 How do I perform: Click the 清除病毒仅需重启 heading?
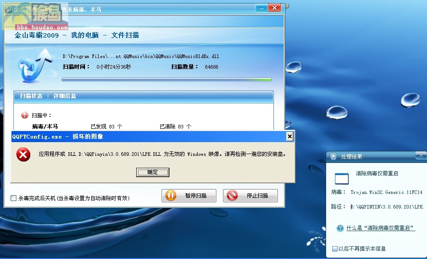[x=377, y=174]
